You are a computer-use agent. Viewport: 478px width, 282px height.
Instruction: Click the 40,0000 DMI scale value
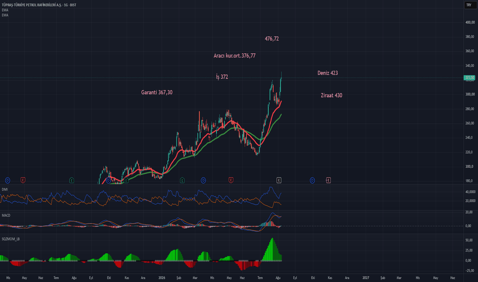(x=471, y=192)
